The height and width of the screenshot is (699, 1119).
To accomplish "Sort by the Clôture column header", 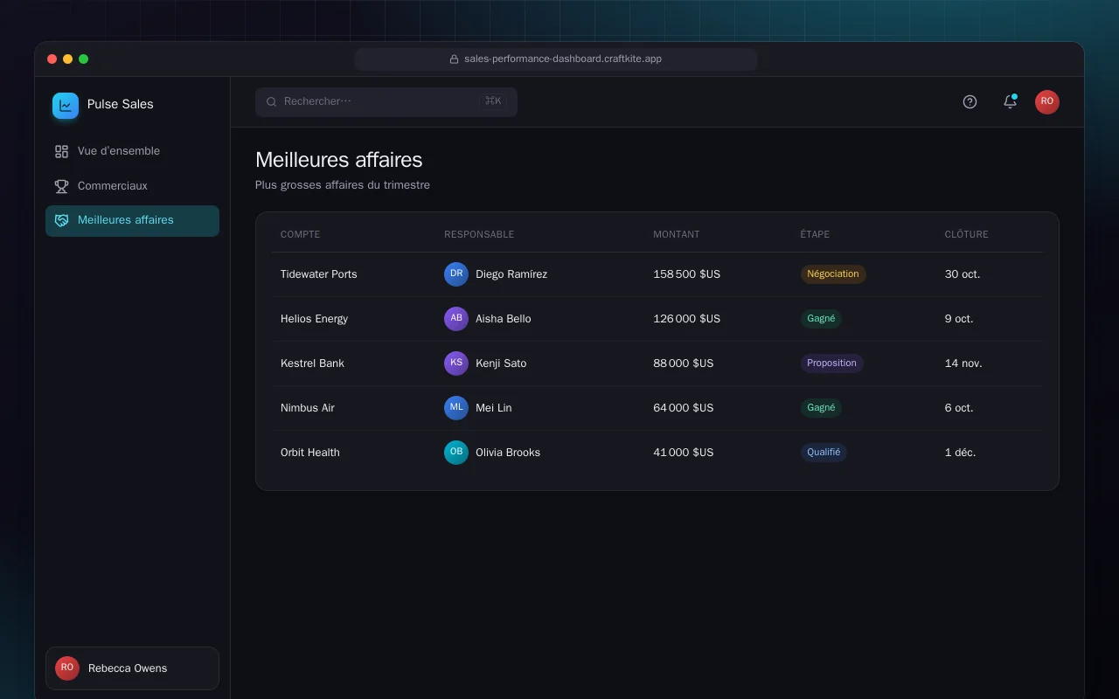I will click(x=967, y=234).
